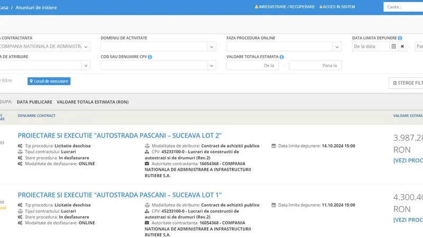Image resolution: width=423 pixels, height=238 pixels.
Task: Click In desfasurare status in LOT 1
Action: pos(74,217)
